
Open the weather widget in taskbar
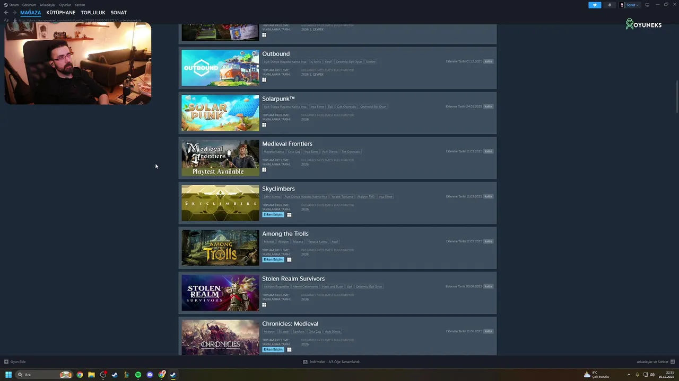(596, 375)
